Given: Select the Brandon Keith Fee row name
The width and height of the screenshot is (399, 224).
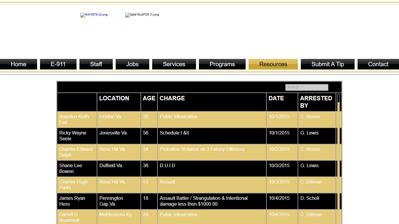Looking at the screenshot, I should [x=74, y=119].
